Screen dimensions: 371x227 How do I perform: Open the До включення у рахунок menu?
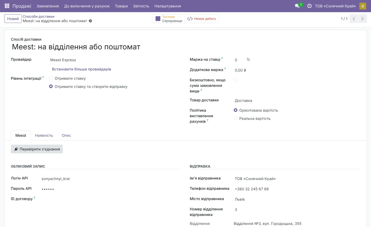click(x=87, y=6)
